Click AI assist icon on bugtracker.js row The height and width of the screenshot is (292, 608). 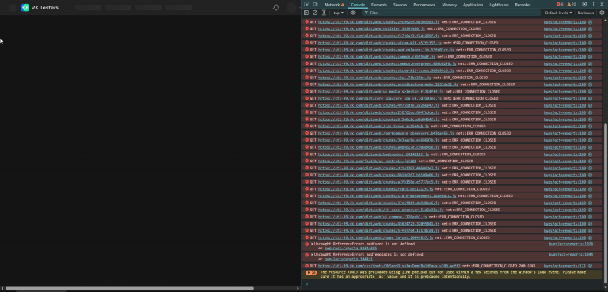590,154
